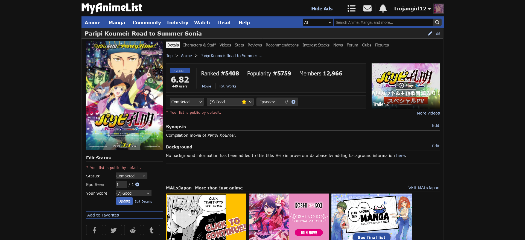Share on Reddit icon
This screenshot has height=240, width=525.
click(x=133, y=230)
